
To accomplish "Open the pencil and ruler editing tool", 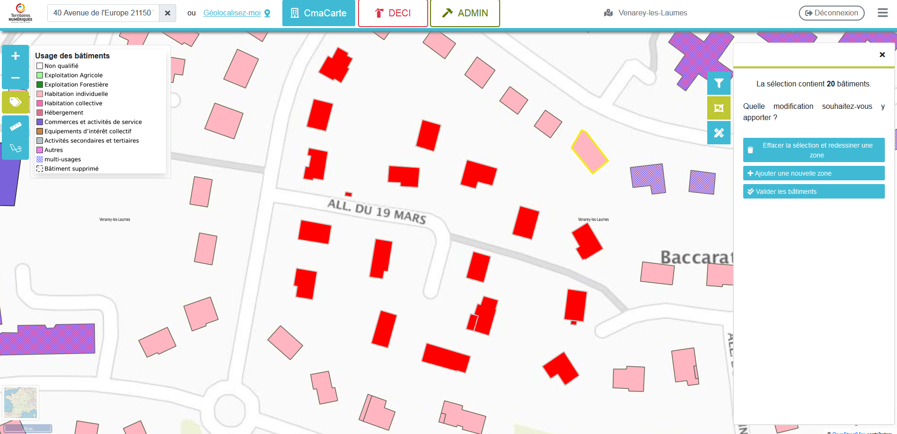I will coord(718,133).
